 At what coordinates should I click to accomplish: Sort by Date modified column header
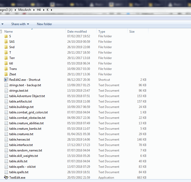(77, 32)
